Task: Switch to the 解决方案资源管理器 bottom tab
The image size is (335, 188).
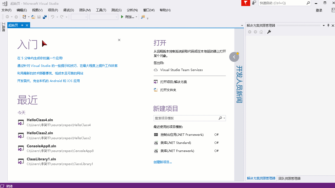Action: tap(261, 178)
